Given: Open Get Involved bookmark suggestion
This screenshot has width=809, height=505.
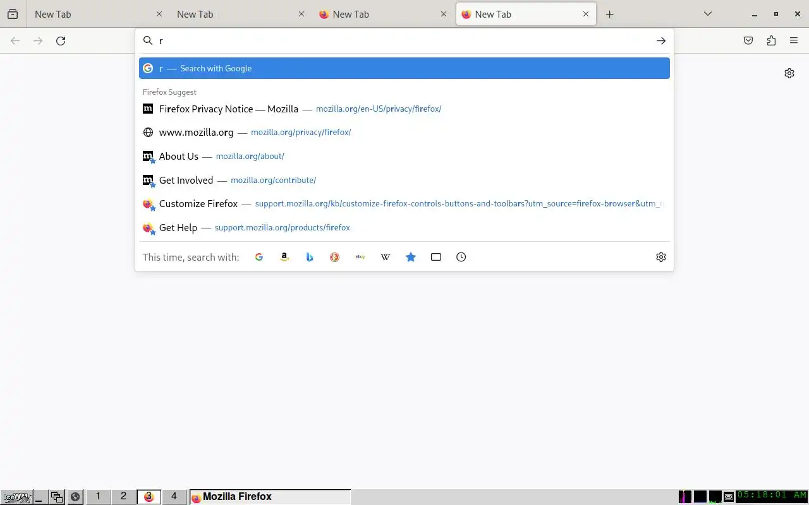Looking at the screenshot, I should point(404,180).
